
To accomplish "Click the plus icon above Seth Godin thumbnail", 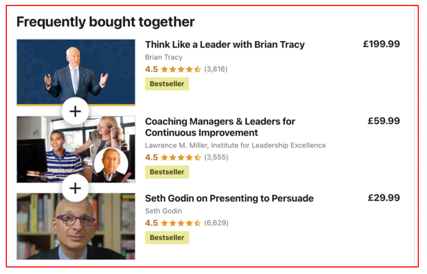I will [x=75, y=189].
